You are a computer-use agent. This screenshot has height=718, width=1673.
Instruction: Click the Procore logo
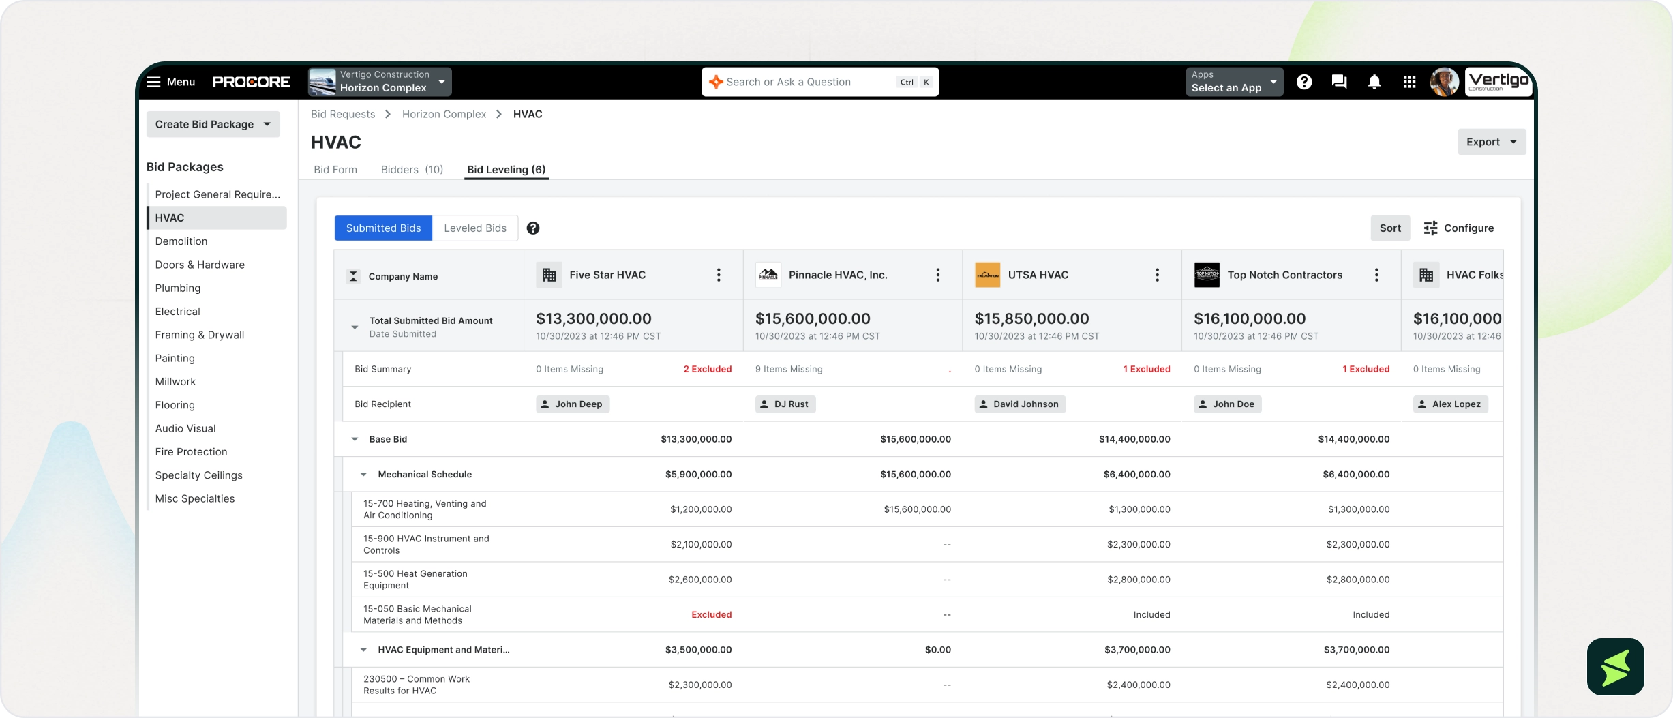pos(251,82)
